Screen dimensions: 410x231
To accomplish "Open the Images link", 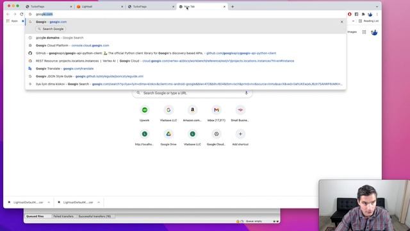I will tap(352, 32).
